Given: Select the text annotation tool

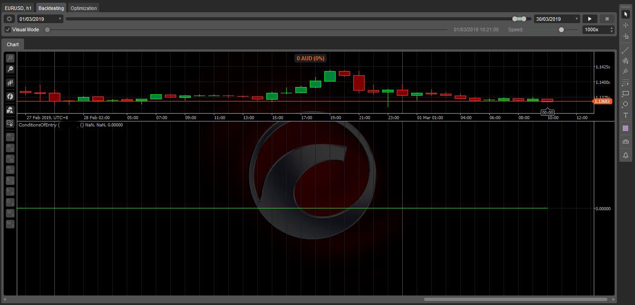Looking at the screenshot, I should (625, 115).
